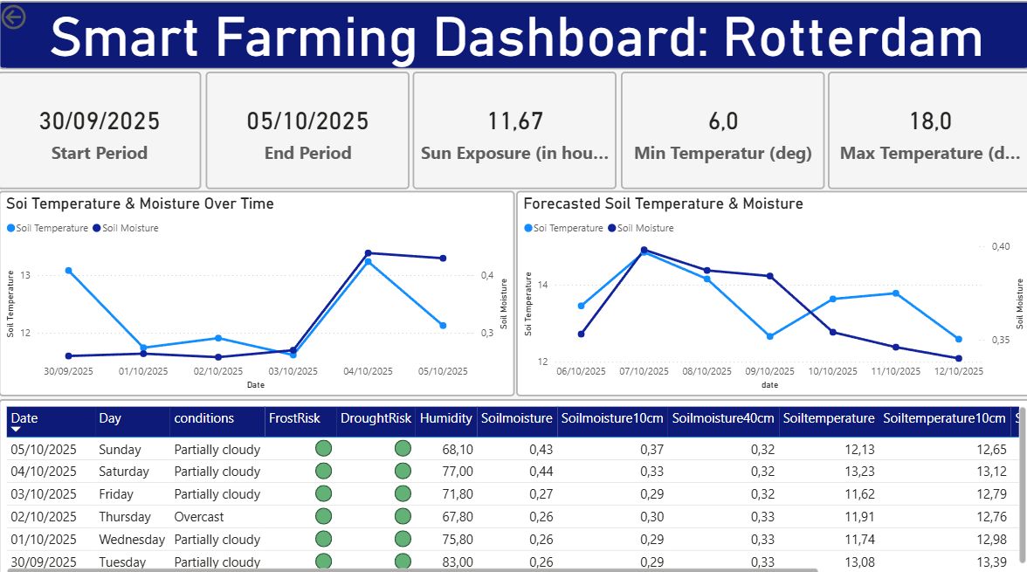Click the green FrostRisk indicator for Sunday

(x=323, y=448)
